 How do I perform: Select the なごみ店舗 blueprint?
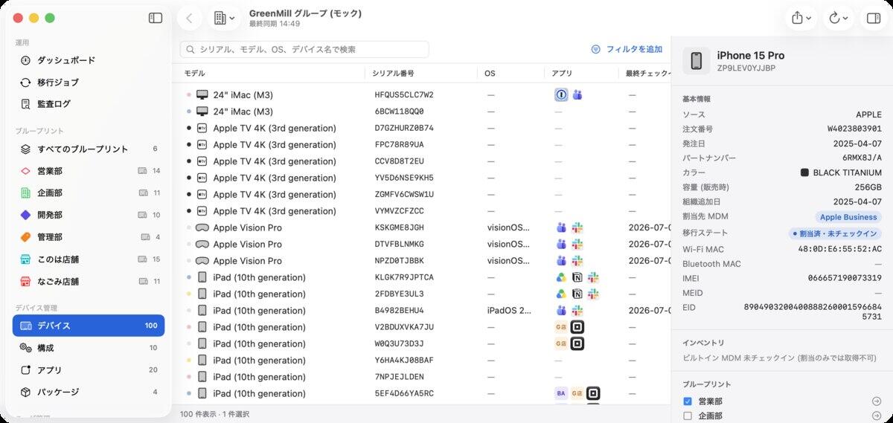coord(89,282)
